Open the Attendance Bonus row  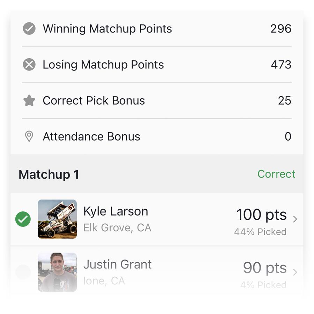157,136
